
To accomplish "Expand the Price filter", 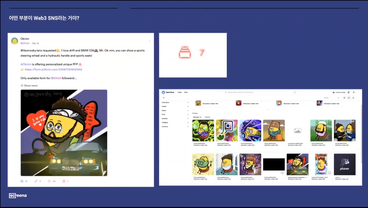I will 175,114.
